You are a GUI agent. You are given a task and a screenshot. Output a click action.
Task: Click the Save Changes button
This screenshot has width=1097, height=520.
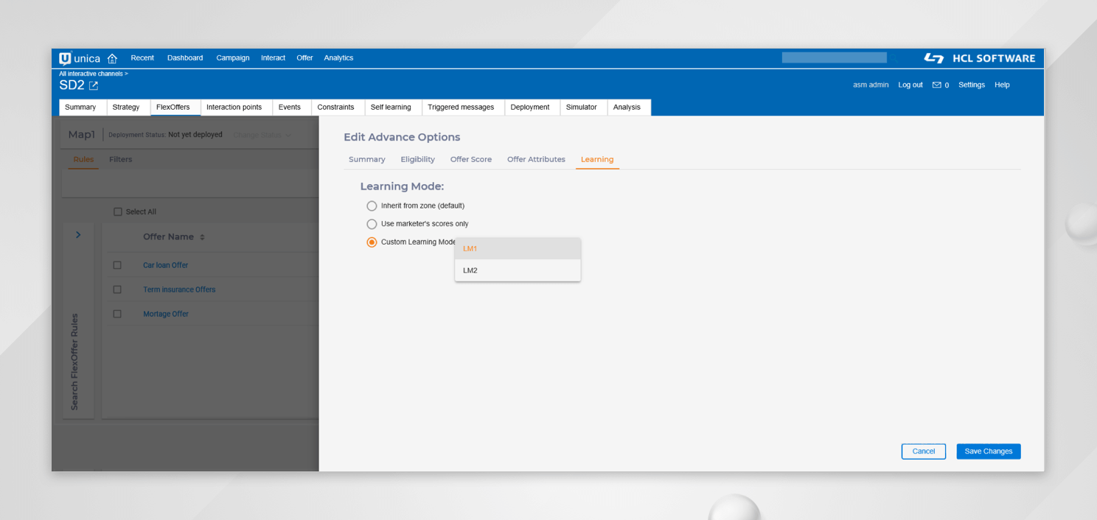988,452
